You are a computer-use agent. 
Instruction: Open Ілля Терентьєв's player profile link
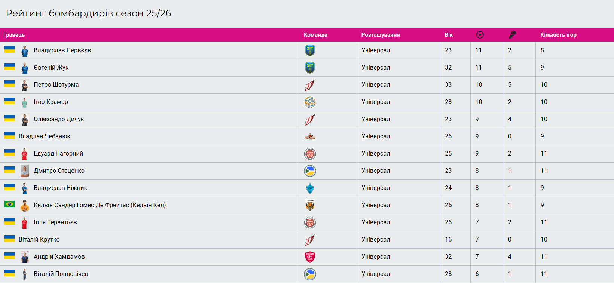tap(55, 222)
